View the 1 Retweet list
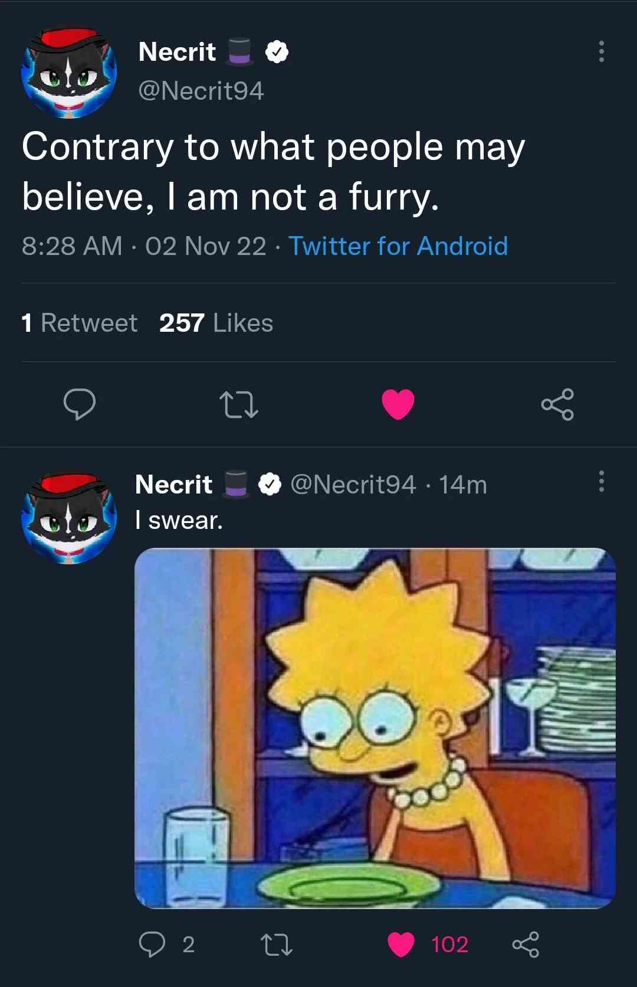Screen dimensions: 637x987 [79, 323]
